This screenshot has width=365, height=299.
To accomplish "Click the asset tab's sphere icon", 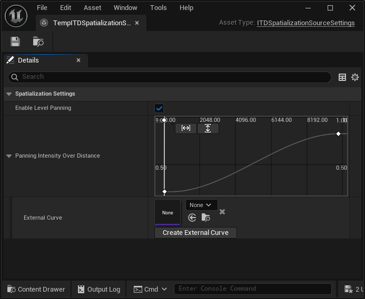I will [x=44, y=23].
